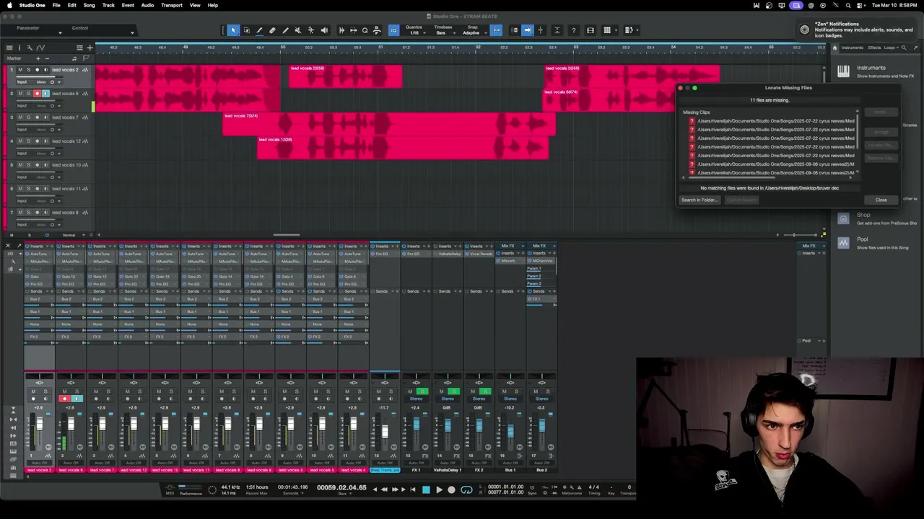Open the Transport menu
Screen dimensions: 924x519
pos(172,5)
